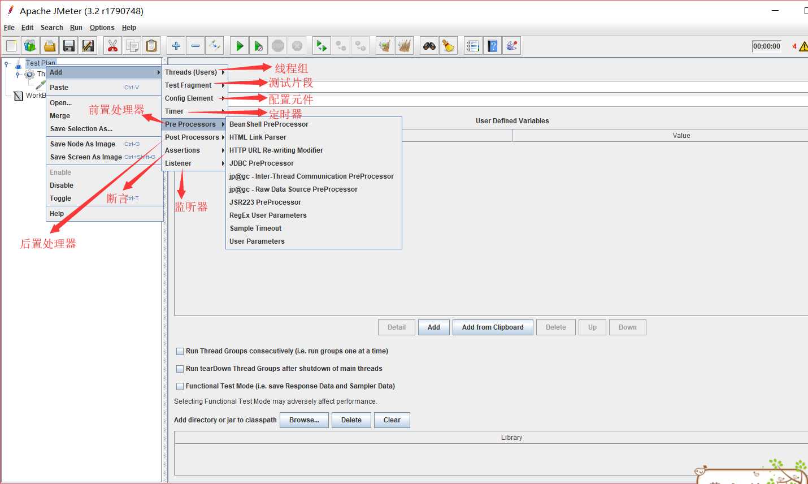Click Add from Clipboard button

(493, 327)
